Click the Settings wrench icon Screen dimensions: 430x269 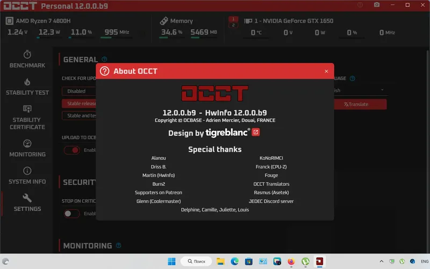[x=27, y=198]
